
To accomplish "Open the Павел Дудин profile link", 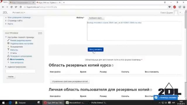I will (x=167, y=13).
